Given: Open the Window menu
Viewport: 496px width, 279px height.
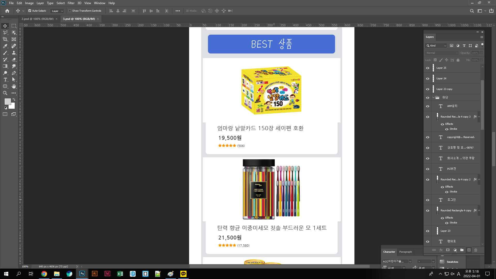Looking at the screenshot, I should click(99, 3).
